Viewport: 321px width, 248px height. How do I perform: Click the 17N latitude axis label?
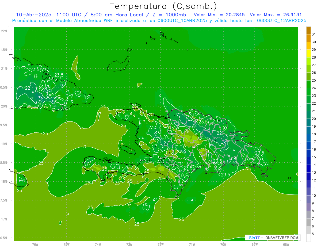tap(4, 219)
